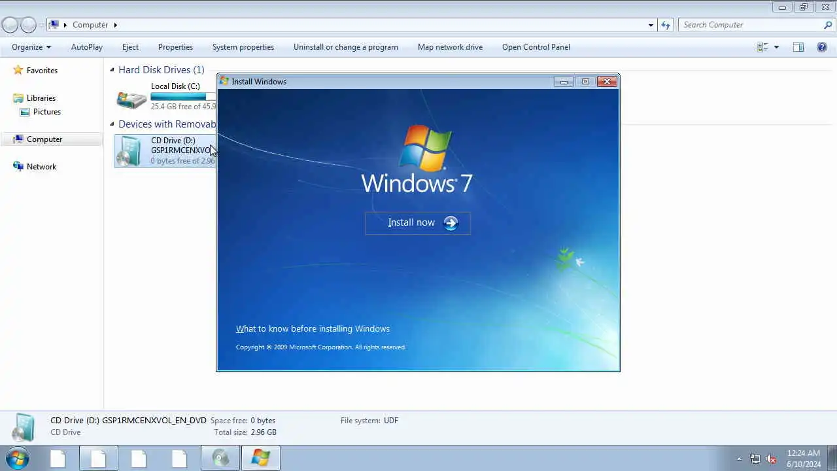Click the Install now button
Image resolution: width=837 pixels, height=471 pixels.
coord(418,223)
